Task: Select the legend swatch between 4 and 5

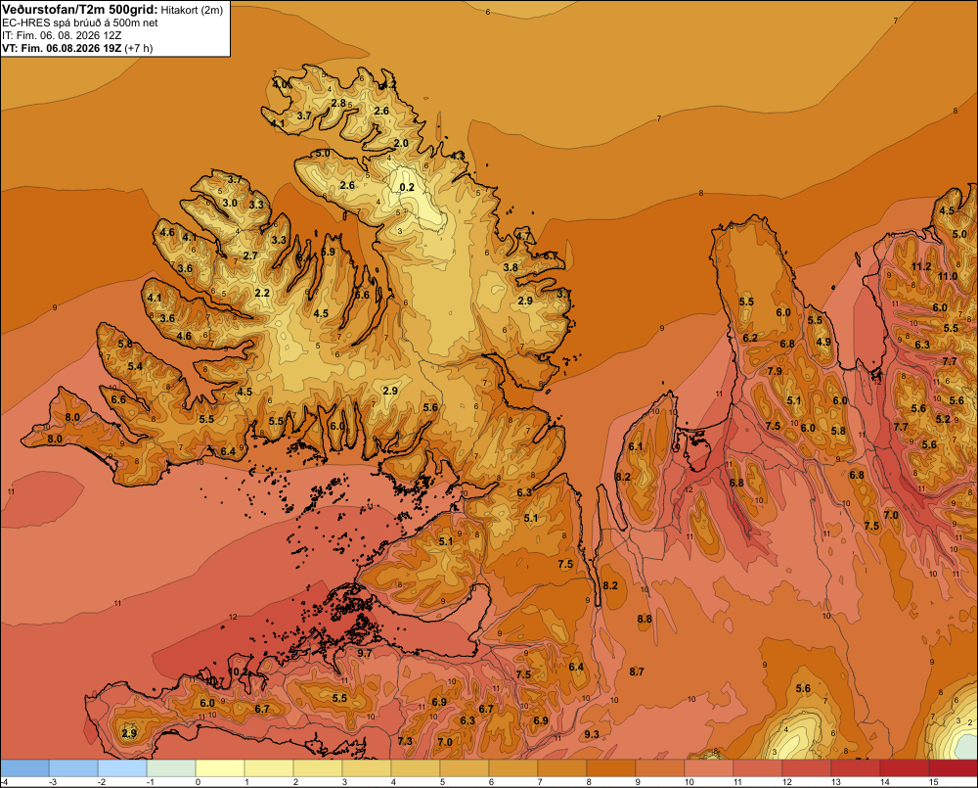Action: tap(416, 768)
